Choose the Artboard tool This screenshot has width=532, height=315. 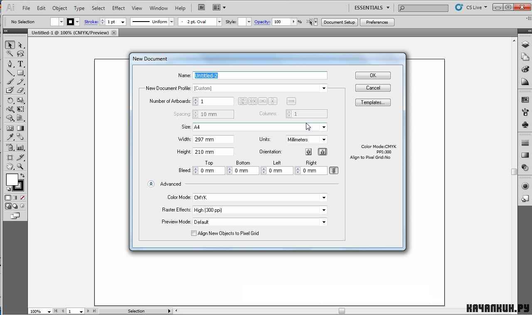[10, 157]
